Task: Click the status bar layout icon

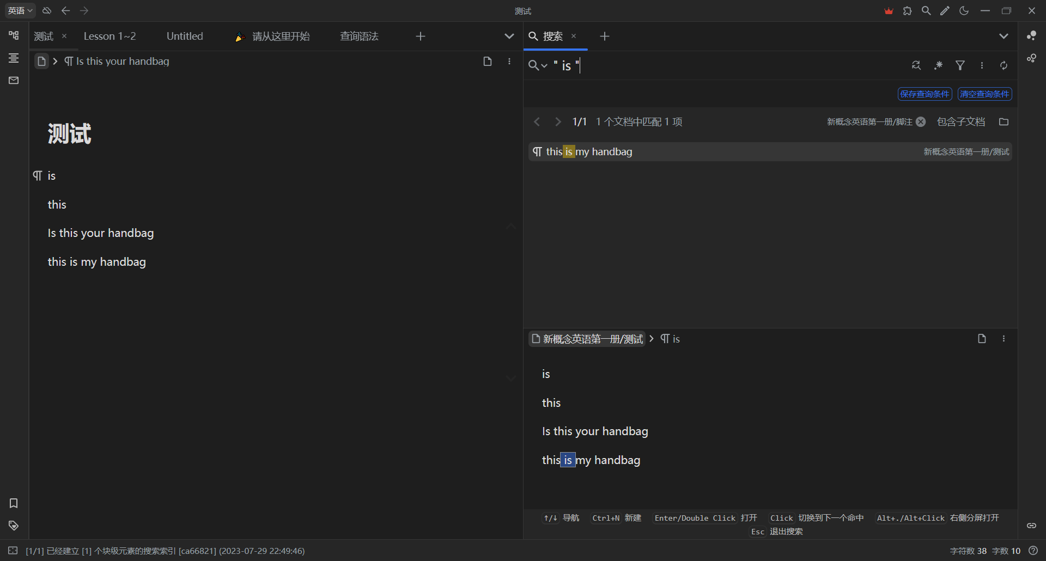Action: (13, 551)
